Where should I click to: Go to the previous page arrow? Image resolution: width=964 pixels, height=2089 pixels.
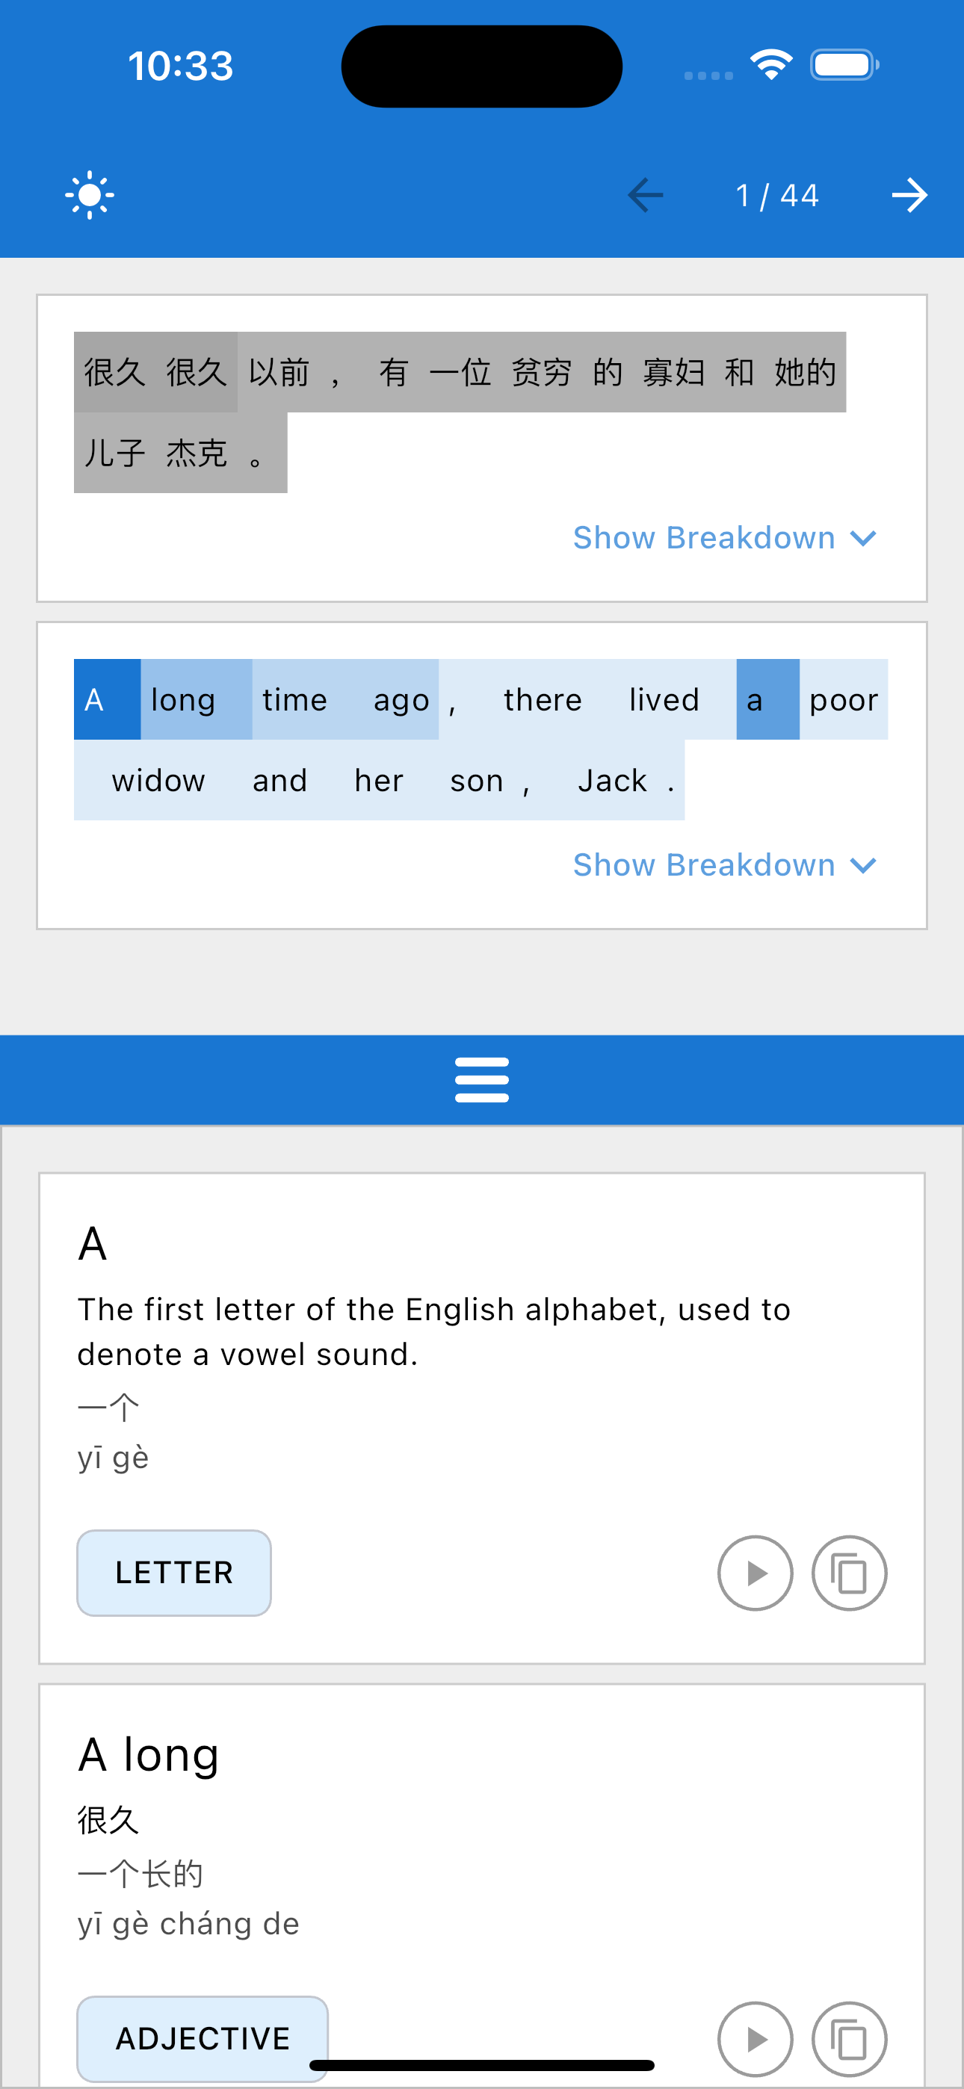point(646,196)
